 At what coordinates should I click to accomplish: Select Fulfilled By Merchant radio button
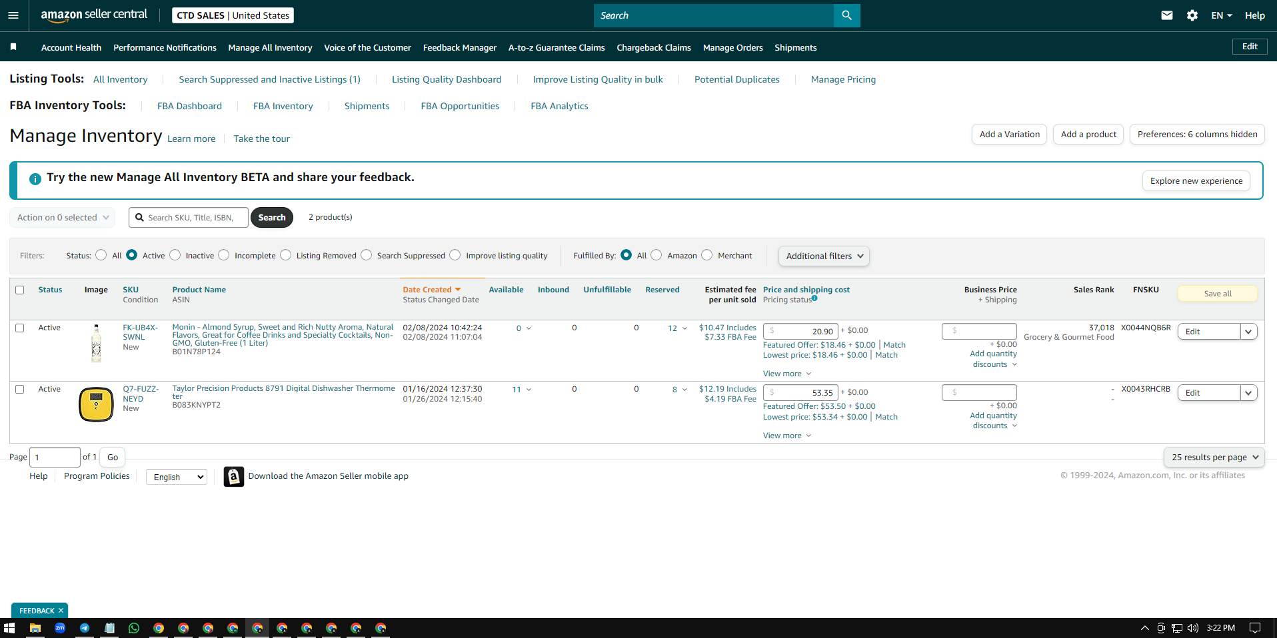point(707,255)
